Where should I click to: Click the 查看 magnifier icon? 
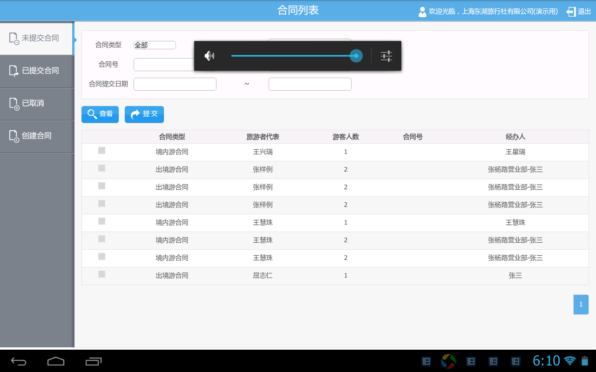pos(92,114)
